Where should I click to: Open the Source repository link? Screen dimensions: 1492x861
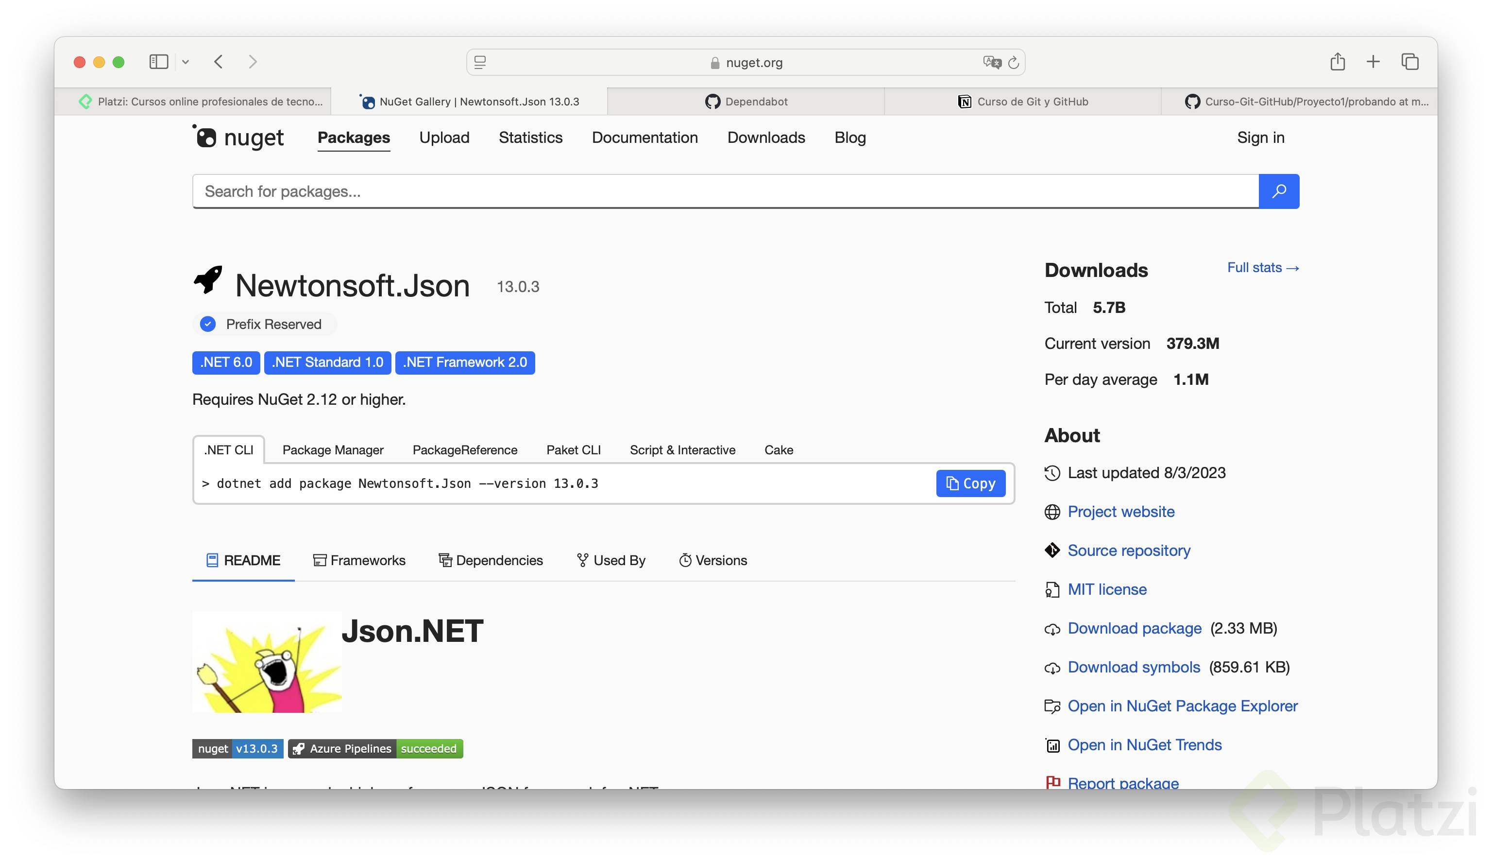tap(1128, 550)
